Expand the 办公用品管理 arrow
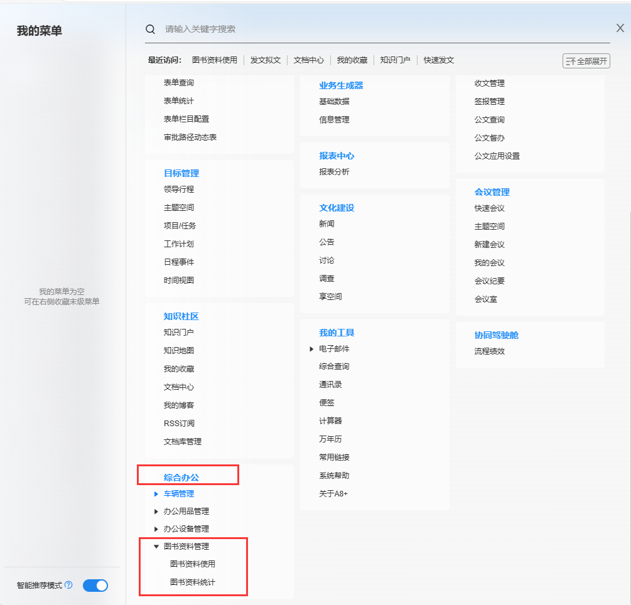The height and width of the screenshot is (605, 631). click(156, 511)
